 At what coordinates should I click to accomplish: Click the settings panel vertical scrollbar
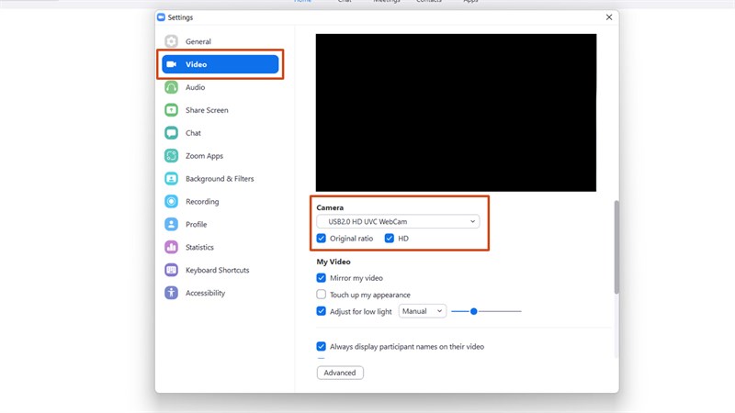(x=616, y=246)
